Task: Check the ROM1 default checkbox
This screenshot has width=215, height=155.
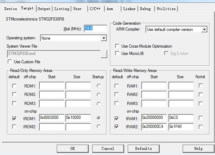Action: (x=14, y=86)
